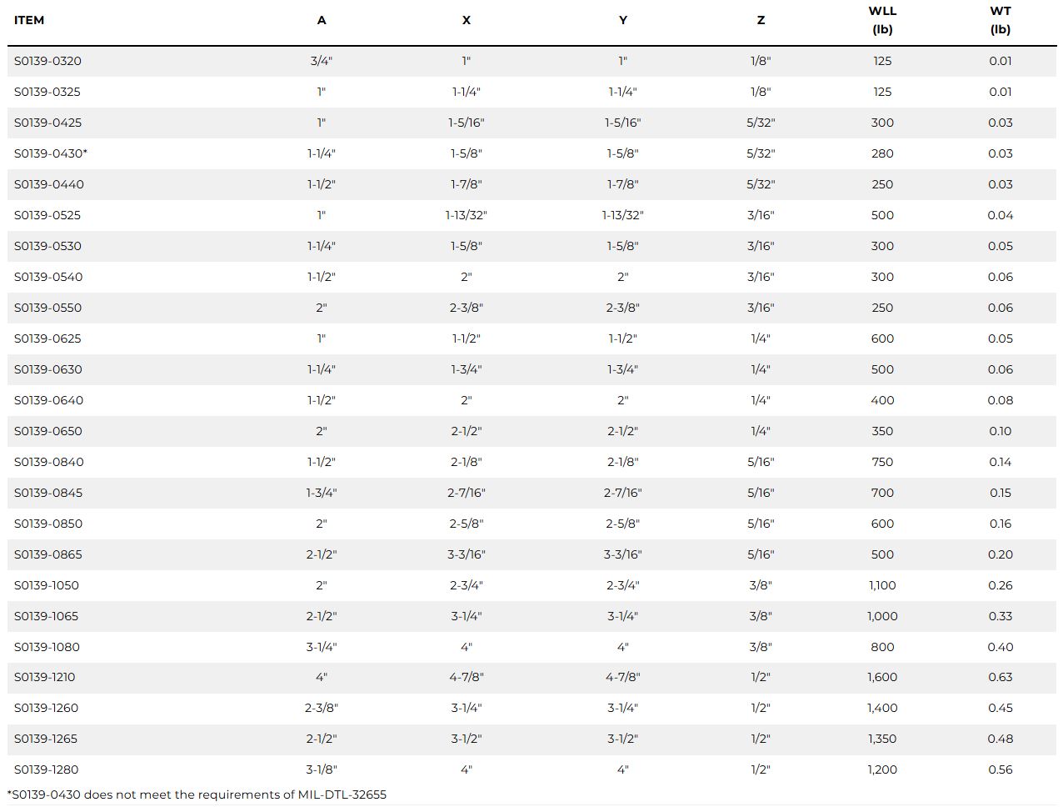The image size is (1063, 807).
Task: Click the 750 WLL value
Action: click(882, 462)
